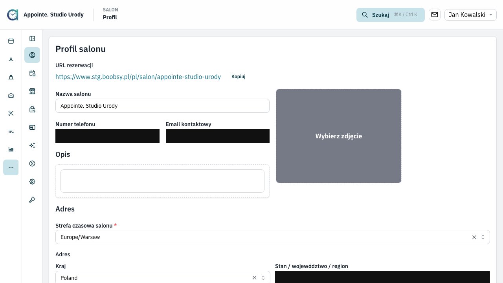Open the Kraj Poland dropdown
Viewport: 503px width, 283px height.
[163, 277]
